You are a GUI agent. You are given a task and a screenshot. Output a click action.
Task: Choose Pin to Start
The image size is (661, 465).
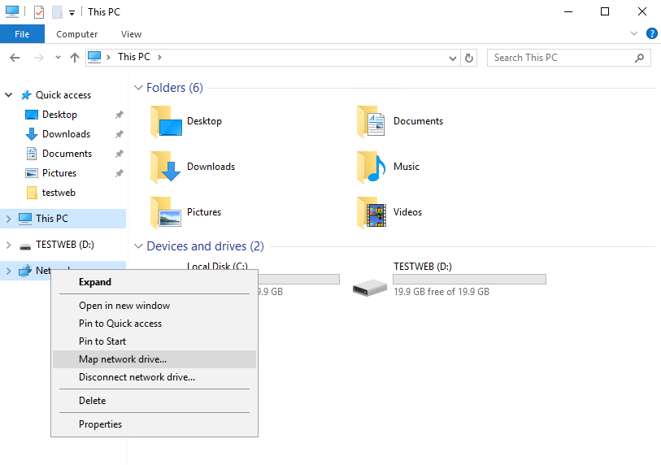coord(154,341)
